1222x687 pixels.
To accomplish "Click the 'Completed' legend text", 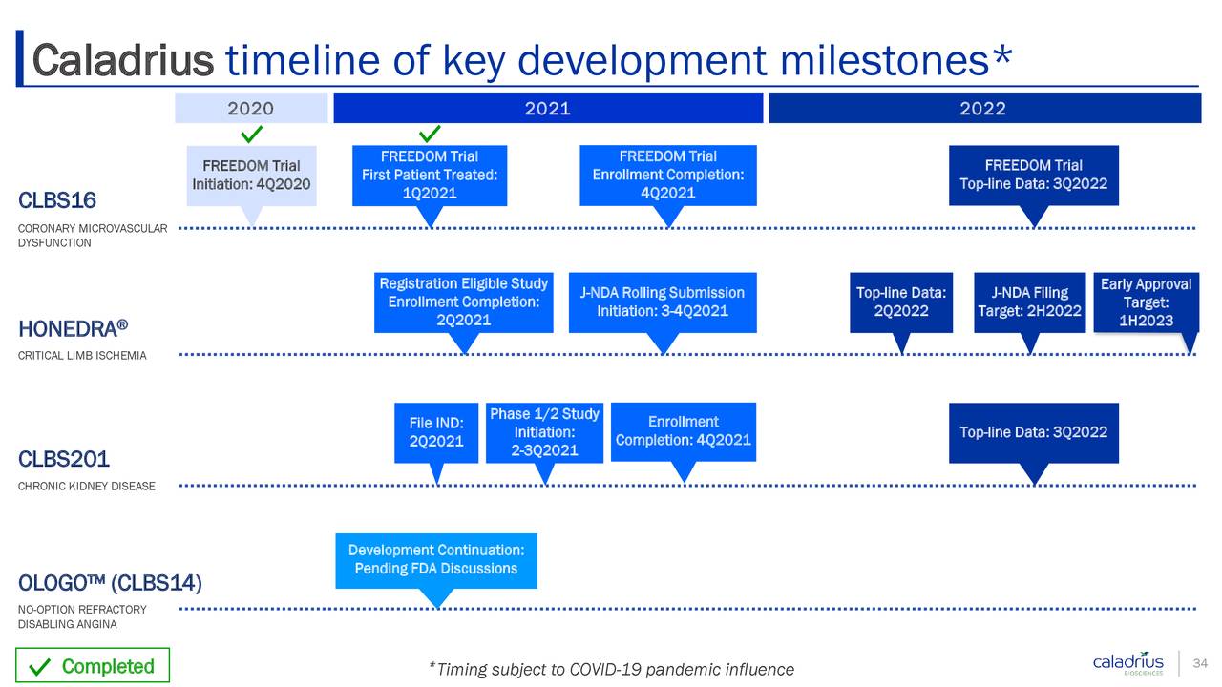I will (x=108, y=667).
